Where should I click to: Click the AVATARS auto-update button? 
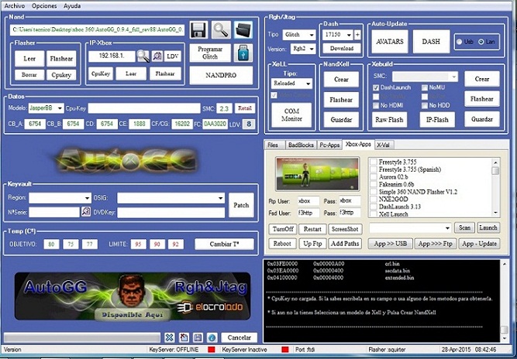[x=390, y=42]
